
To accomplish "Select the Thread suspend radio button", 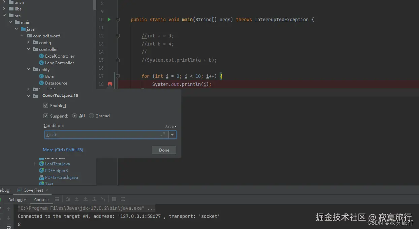I will [91, 116].
